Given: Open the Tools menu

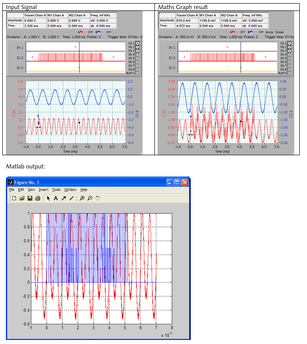Looking at the screenshot, I should click(x=56, y=190).
